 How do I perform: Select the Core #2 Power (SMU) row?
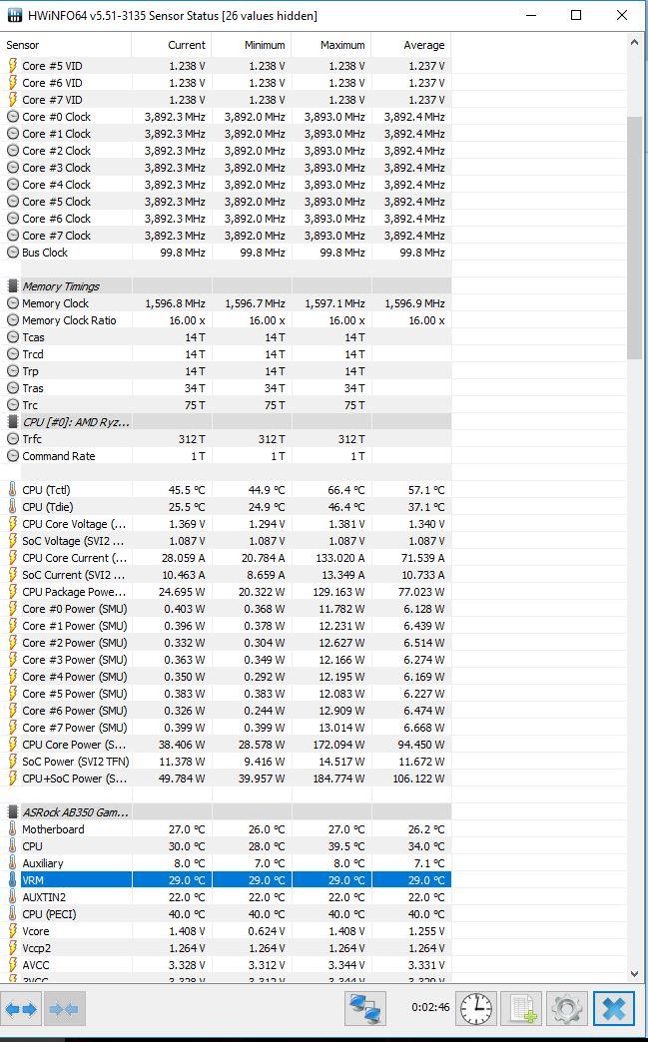click(x=226, y=643)
